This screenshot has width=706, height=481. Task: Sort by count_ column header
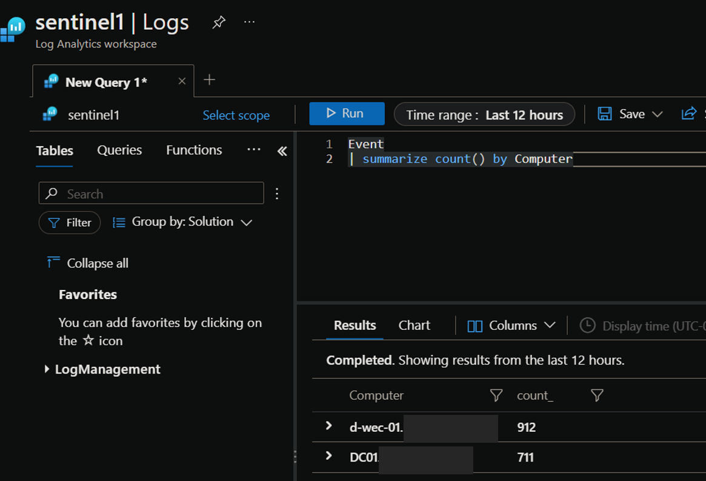[x=535, y=395]
